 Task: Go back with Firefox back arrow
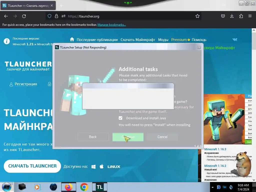tap(6, 16)
